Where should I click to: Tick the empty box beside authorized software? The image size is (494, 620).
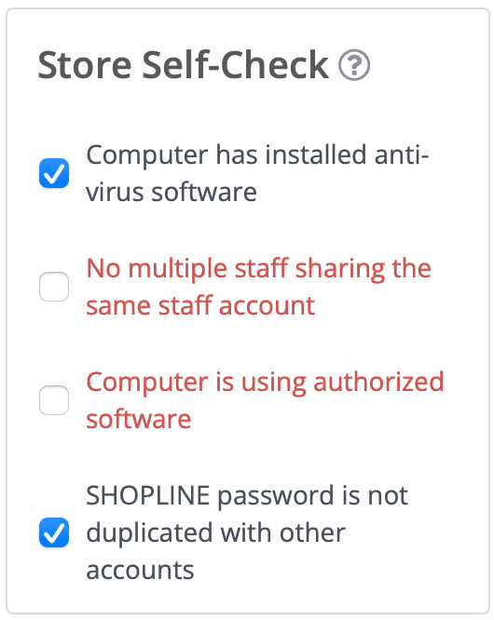(54, 400)
